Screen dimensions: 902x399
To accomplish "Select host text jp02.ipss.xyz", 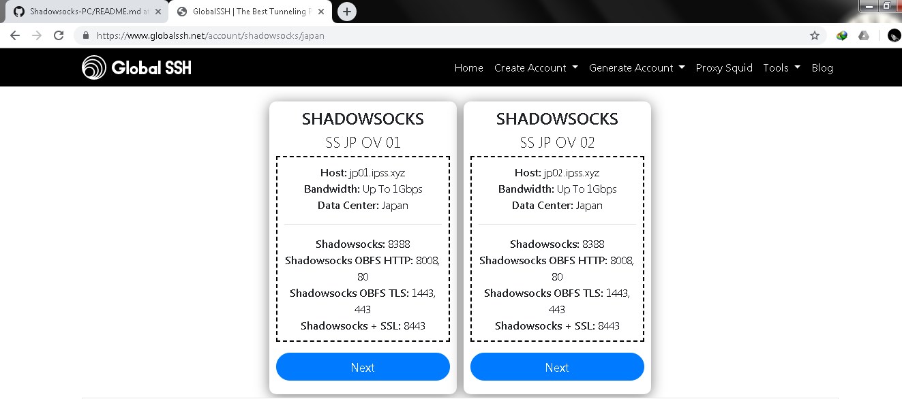I will click(571, 173).
